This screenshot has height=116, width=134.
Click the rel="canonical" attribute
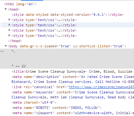coord(39,87)
